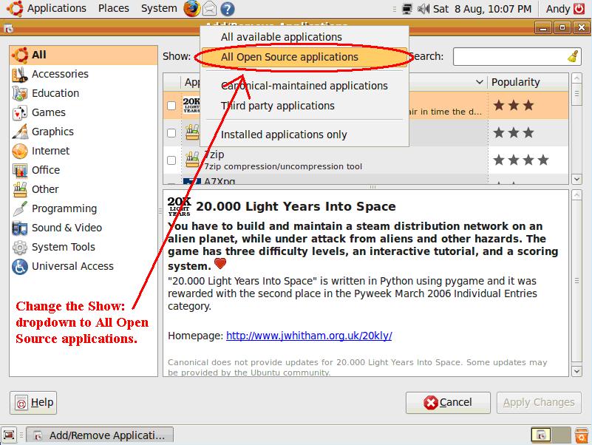
Task: Click into the Search input field
Action: 510,57
